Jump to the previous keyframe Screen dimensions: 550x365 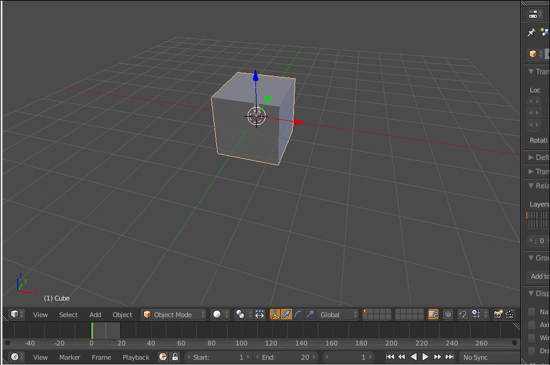click(x=402, y=357)
